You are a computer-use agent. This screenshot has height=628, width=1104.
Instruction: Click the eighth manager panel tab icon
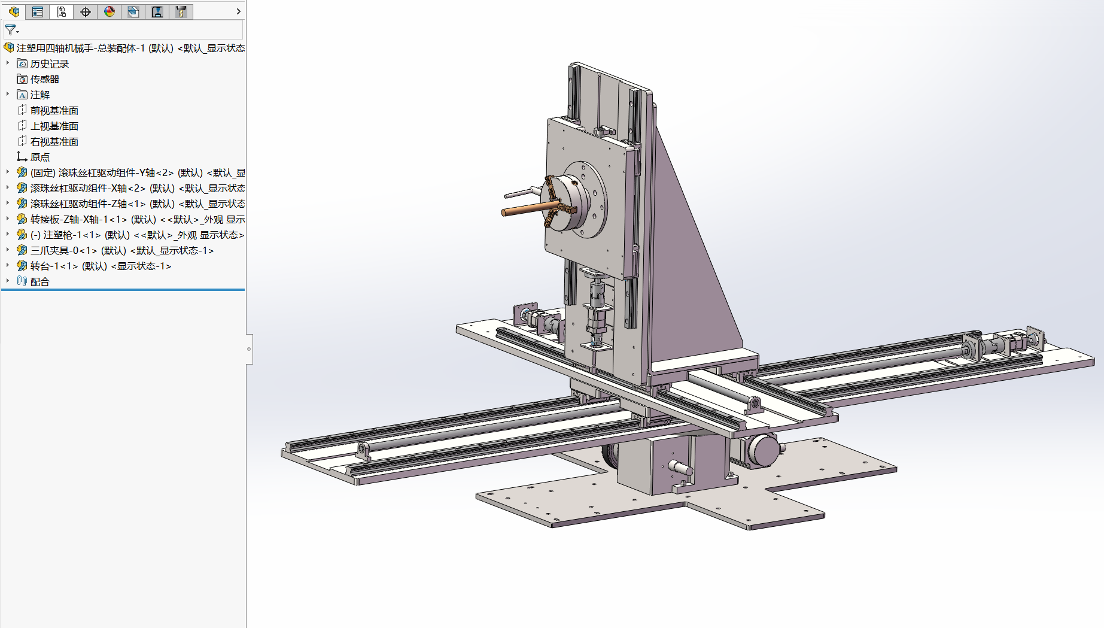[x=181, y=11]
